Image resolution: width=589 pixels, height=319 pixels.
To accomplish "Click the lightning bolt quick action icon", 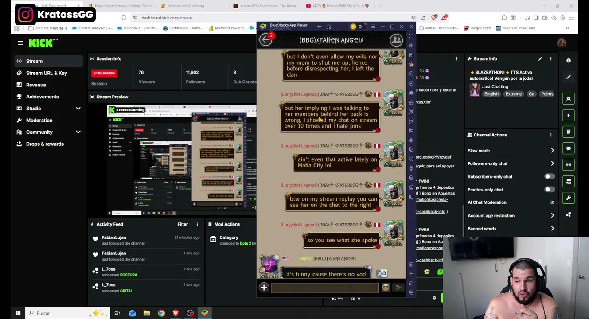I will tap(569, 115).
